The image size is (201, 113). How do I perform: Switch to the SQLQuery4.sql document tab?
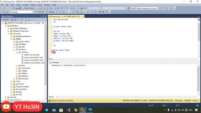65,16
